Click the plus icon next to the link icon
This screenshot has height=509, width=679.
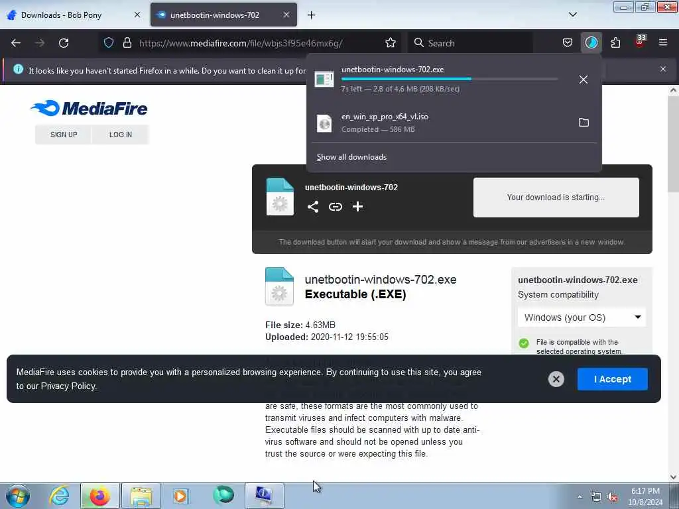(357, 207)
